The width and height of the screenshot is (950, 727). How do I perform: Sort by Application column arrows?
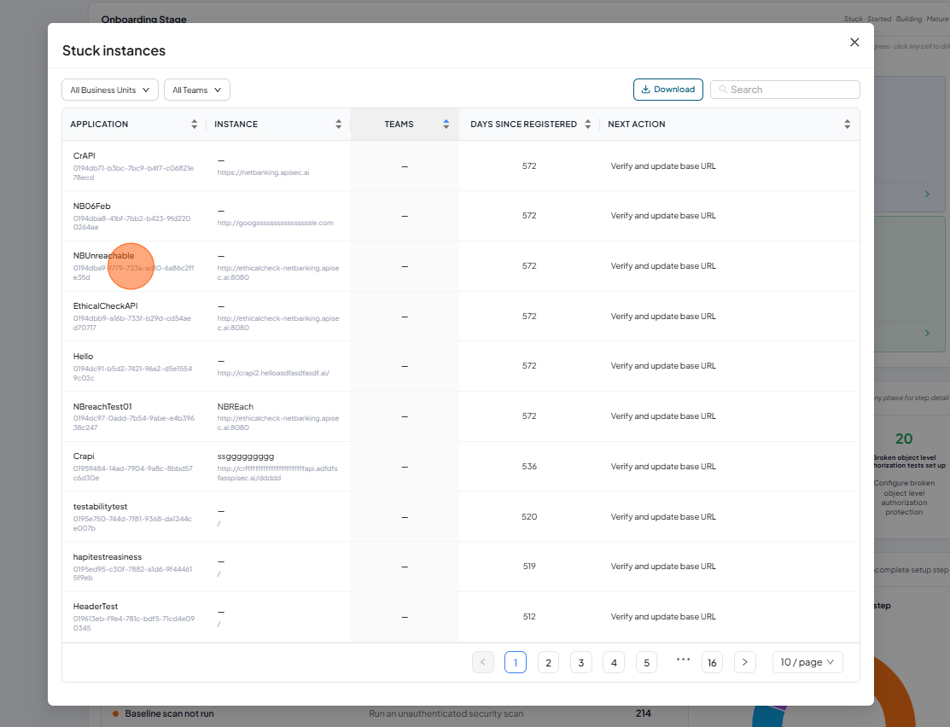194,125
